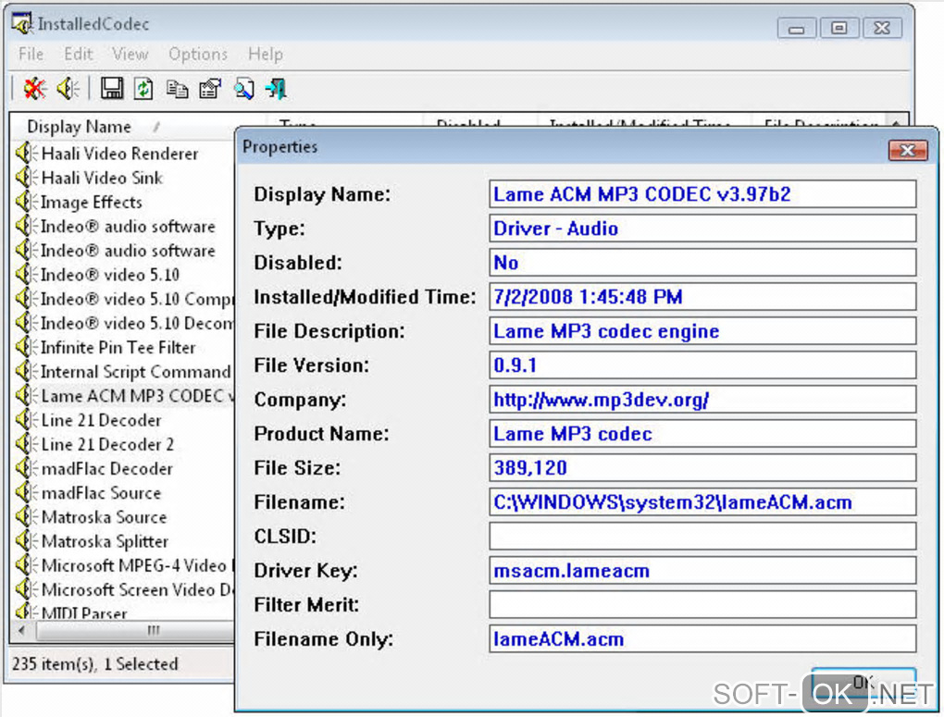Click the Enable Selected Items speaker icon
The height and width of the screenshot is (717, 944).
(x=68, y=89)
